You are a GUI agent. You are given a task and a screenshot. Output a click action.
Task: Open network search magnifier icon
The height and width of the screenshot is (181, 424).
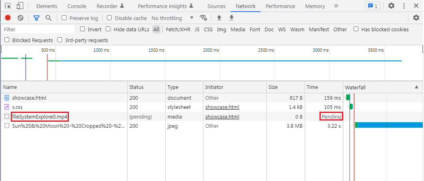pos(48,18)
